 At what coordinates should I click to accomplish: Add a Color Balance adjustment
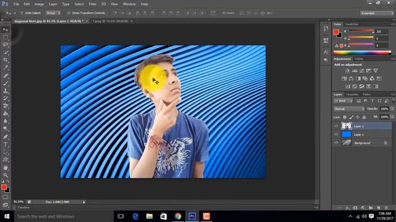pos(351,78)
